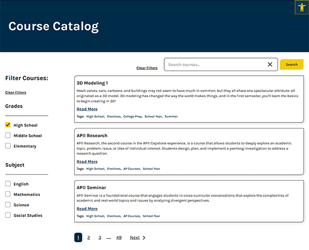The image size is (309, 250).
Task: Click the yellow Search button
Action: point(291,64)
